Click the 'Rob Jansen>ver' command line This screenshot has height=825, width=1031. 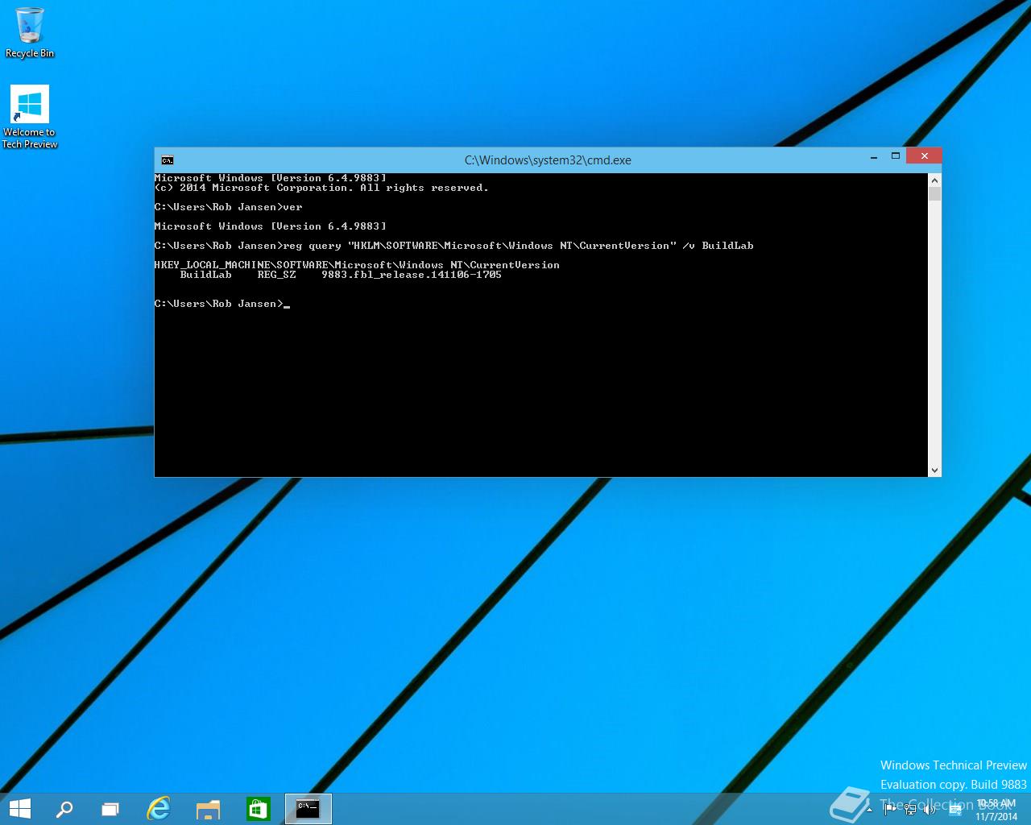coord(229,207)
